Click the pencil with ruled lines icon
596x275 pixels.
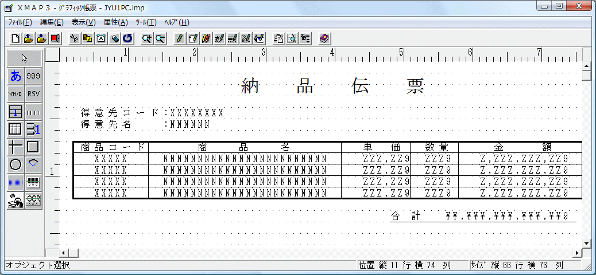[233, 38]
